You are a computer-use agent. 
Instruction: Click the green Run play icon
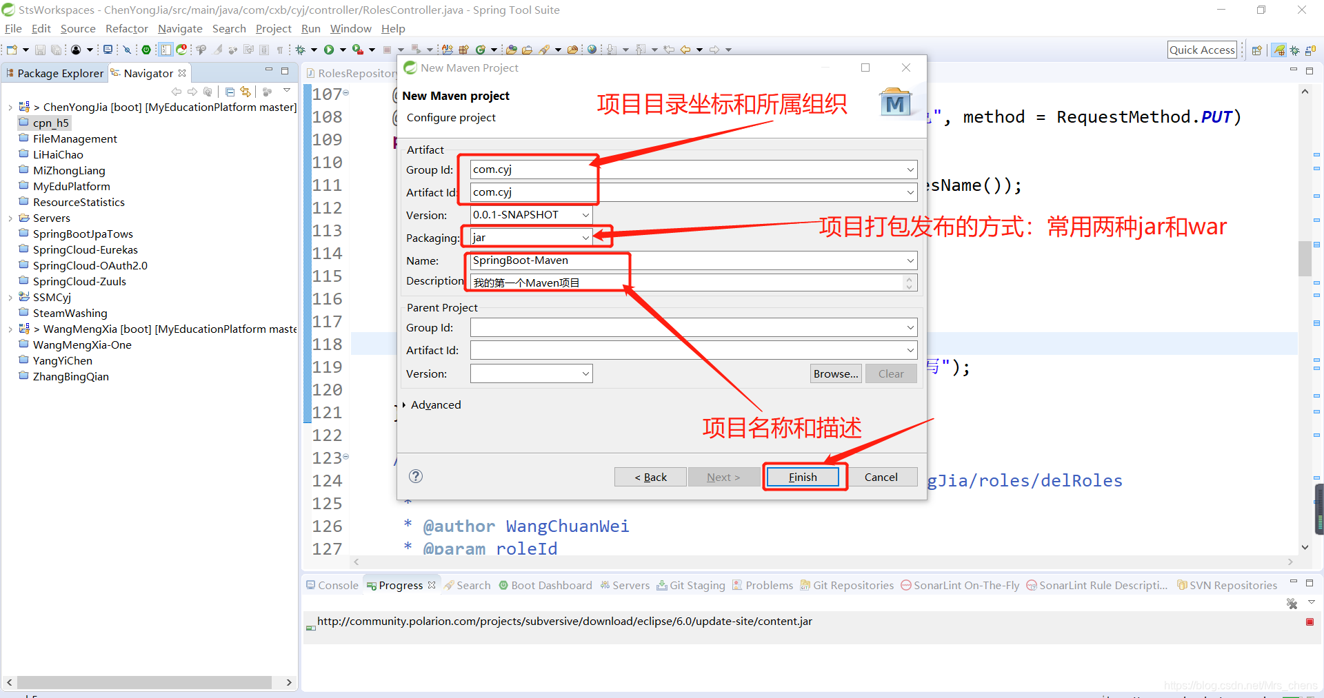329,50
